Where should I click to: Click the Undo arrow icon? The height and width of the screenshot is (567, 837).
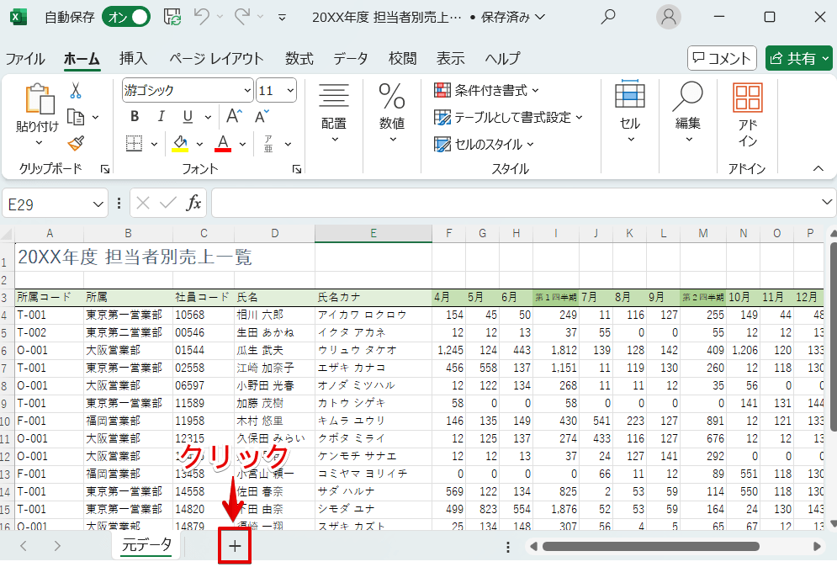pos(202,17)
